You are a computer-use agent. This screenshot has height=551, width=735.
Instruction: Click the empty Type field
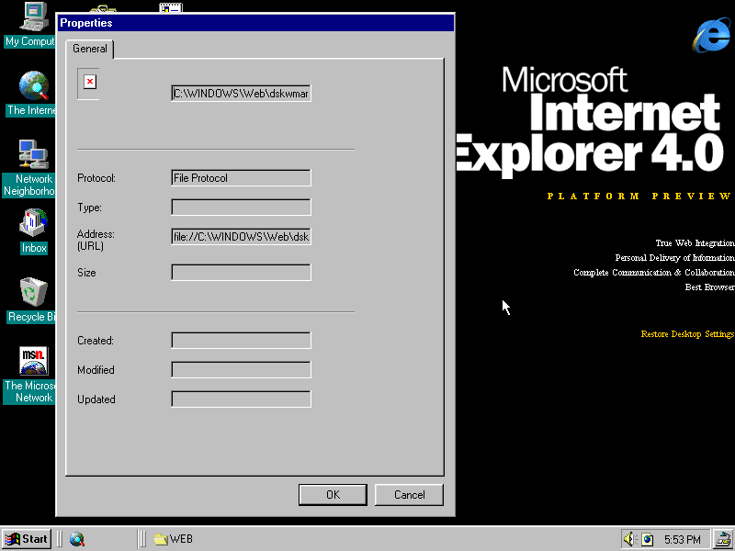[241, 208]
